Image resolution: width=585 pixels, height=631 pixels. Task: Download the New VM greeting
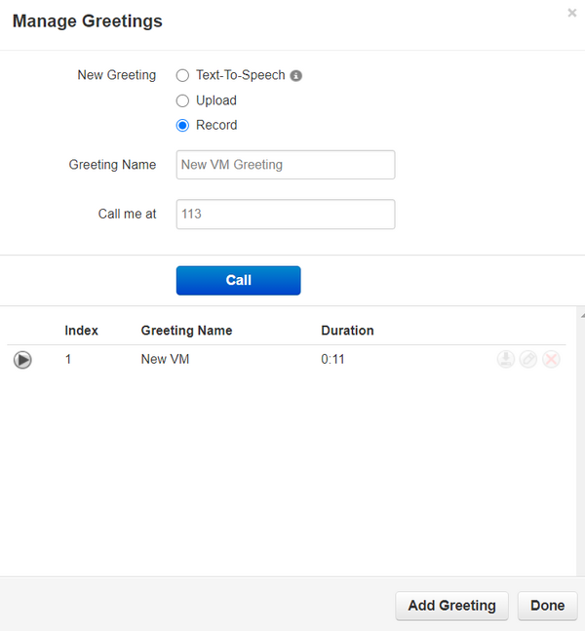tap(505, 360)
